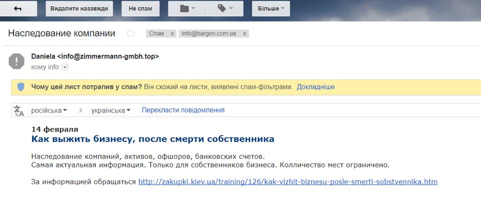
Task: Open the російська source language dropdown
Action: click(49, 110)
